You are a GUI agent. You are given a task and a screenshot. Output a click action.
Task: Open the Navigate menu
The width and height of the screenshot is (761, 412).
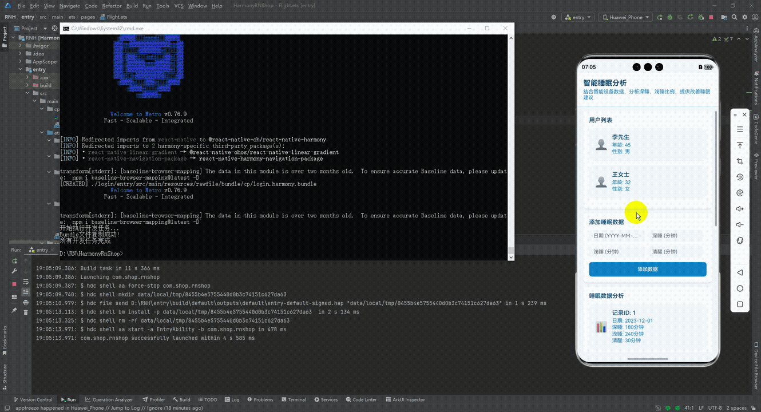[x=70, y=6]
